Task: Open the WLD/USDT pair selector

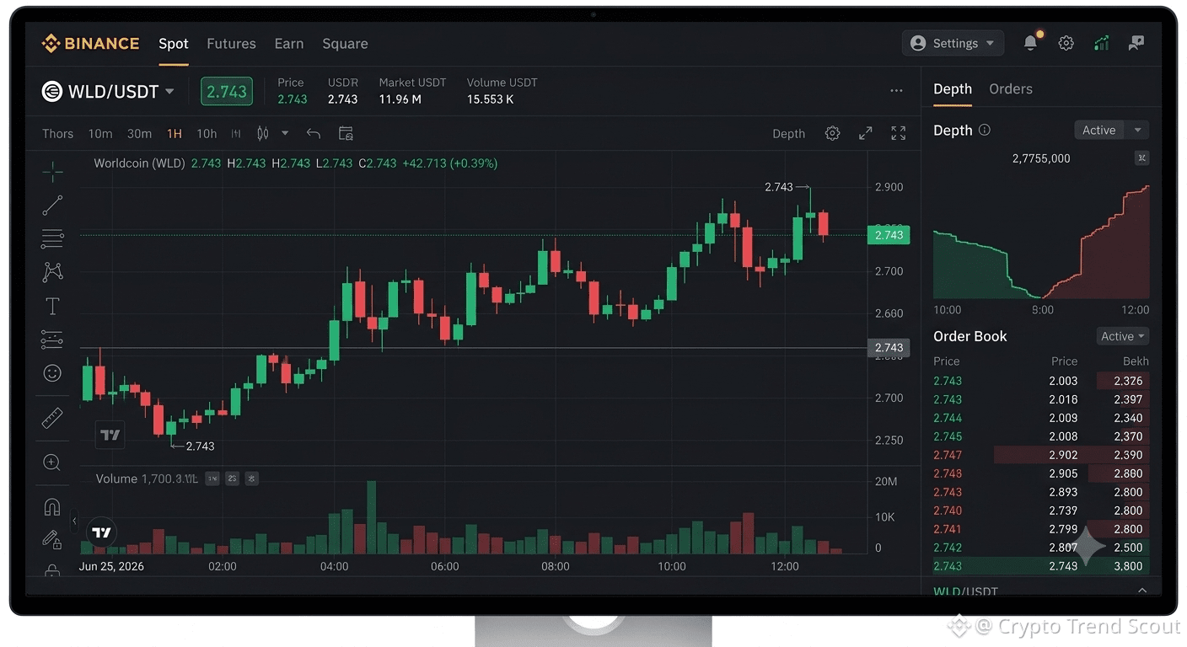Action: (x=109, y=91)
